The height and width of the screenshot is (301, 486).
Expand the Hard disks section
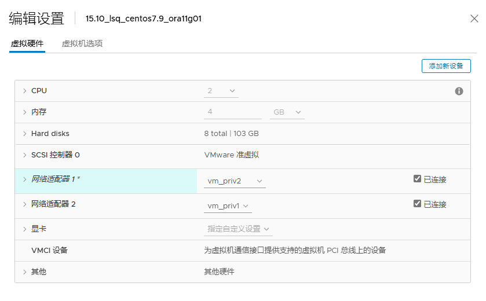tap(25, 134)
